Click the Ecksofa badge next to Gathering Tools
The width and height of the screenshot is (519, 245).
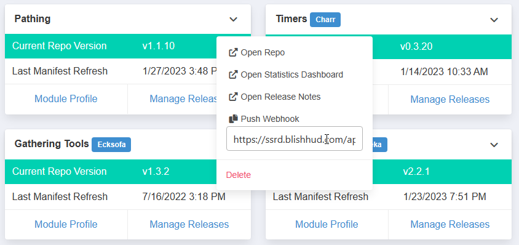point(111,145)
